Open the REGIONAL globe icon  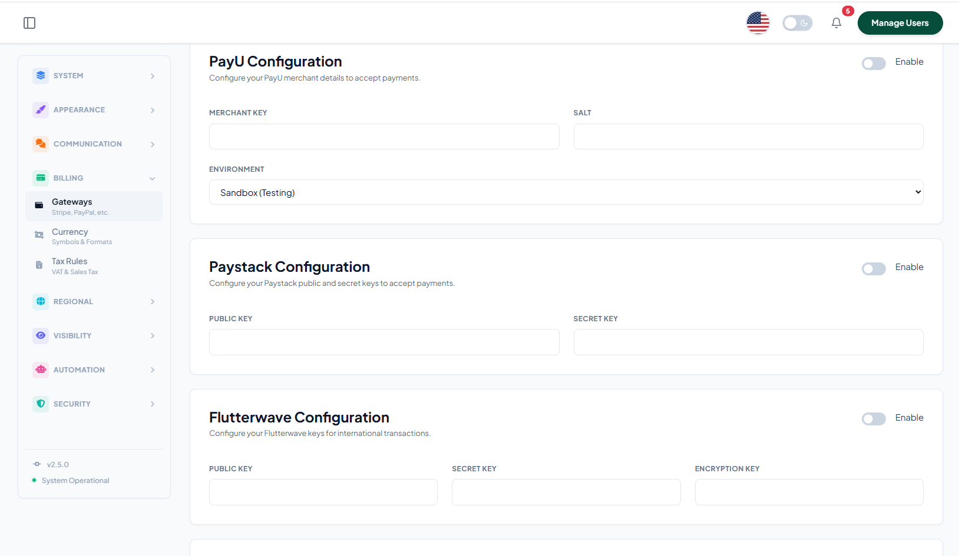pyautogui.click(x=40, y=301)
